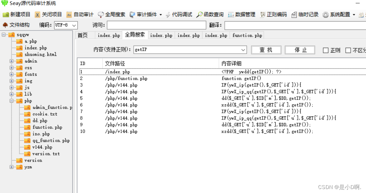This screenshot has height=193, width=366.
Task: Click the ID column header
Action: click(90, 63)
